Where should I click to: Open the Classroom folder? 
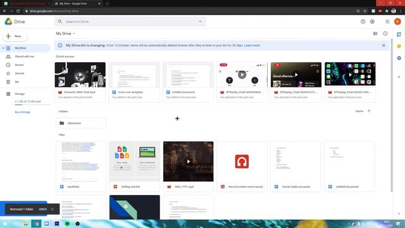tap(81, 123)
